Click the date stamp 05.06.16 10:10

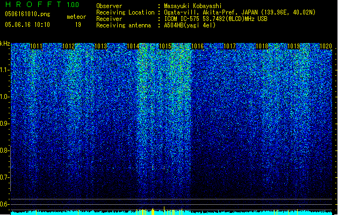point(27,25)
